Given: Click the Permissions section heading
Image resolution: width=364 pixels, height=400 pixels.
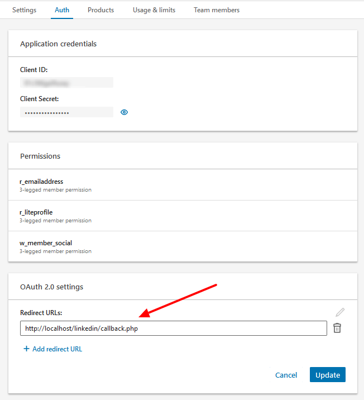Looking at the screenshot, I should [40, 156].
